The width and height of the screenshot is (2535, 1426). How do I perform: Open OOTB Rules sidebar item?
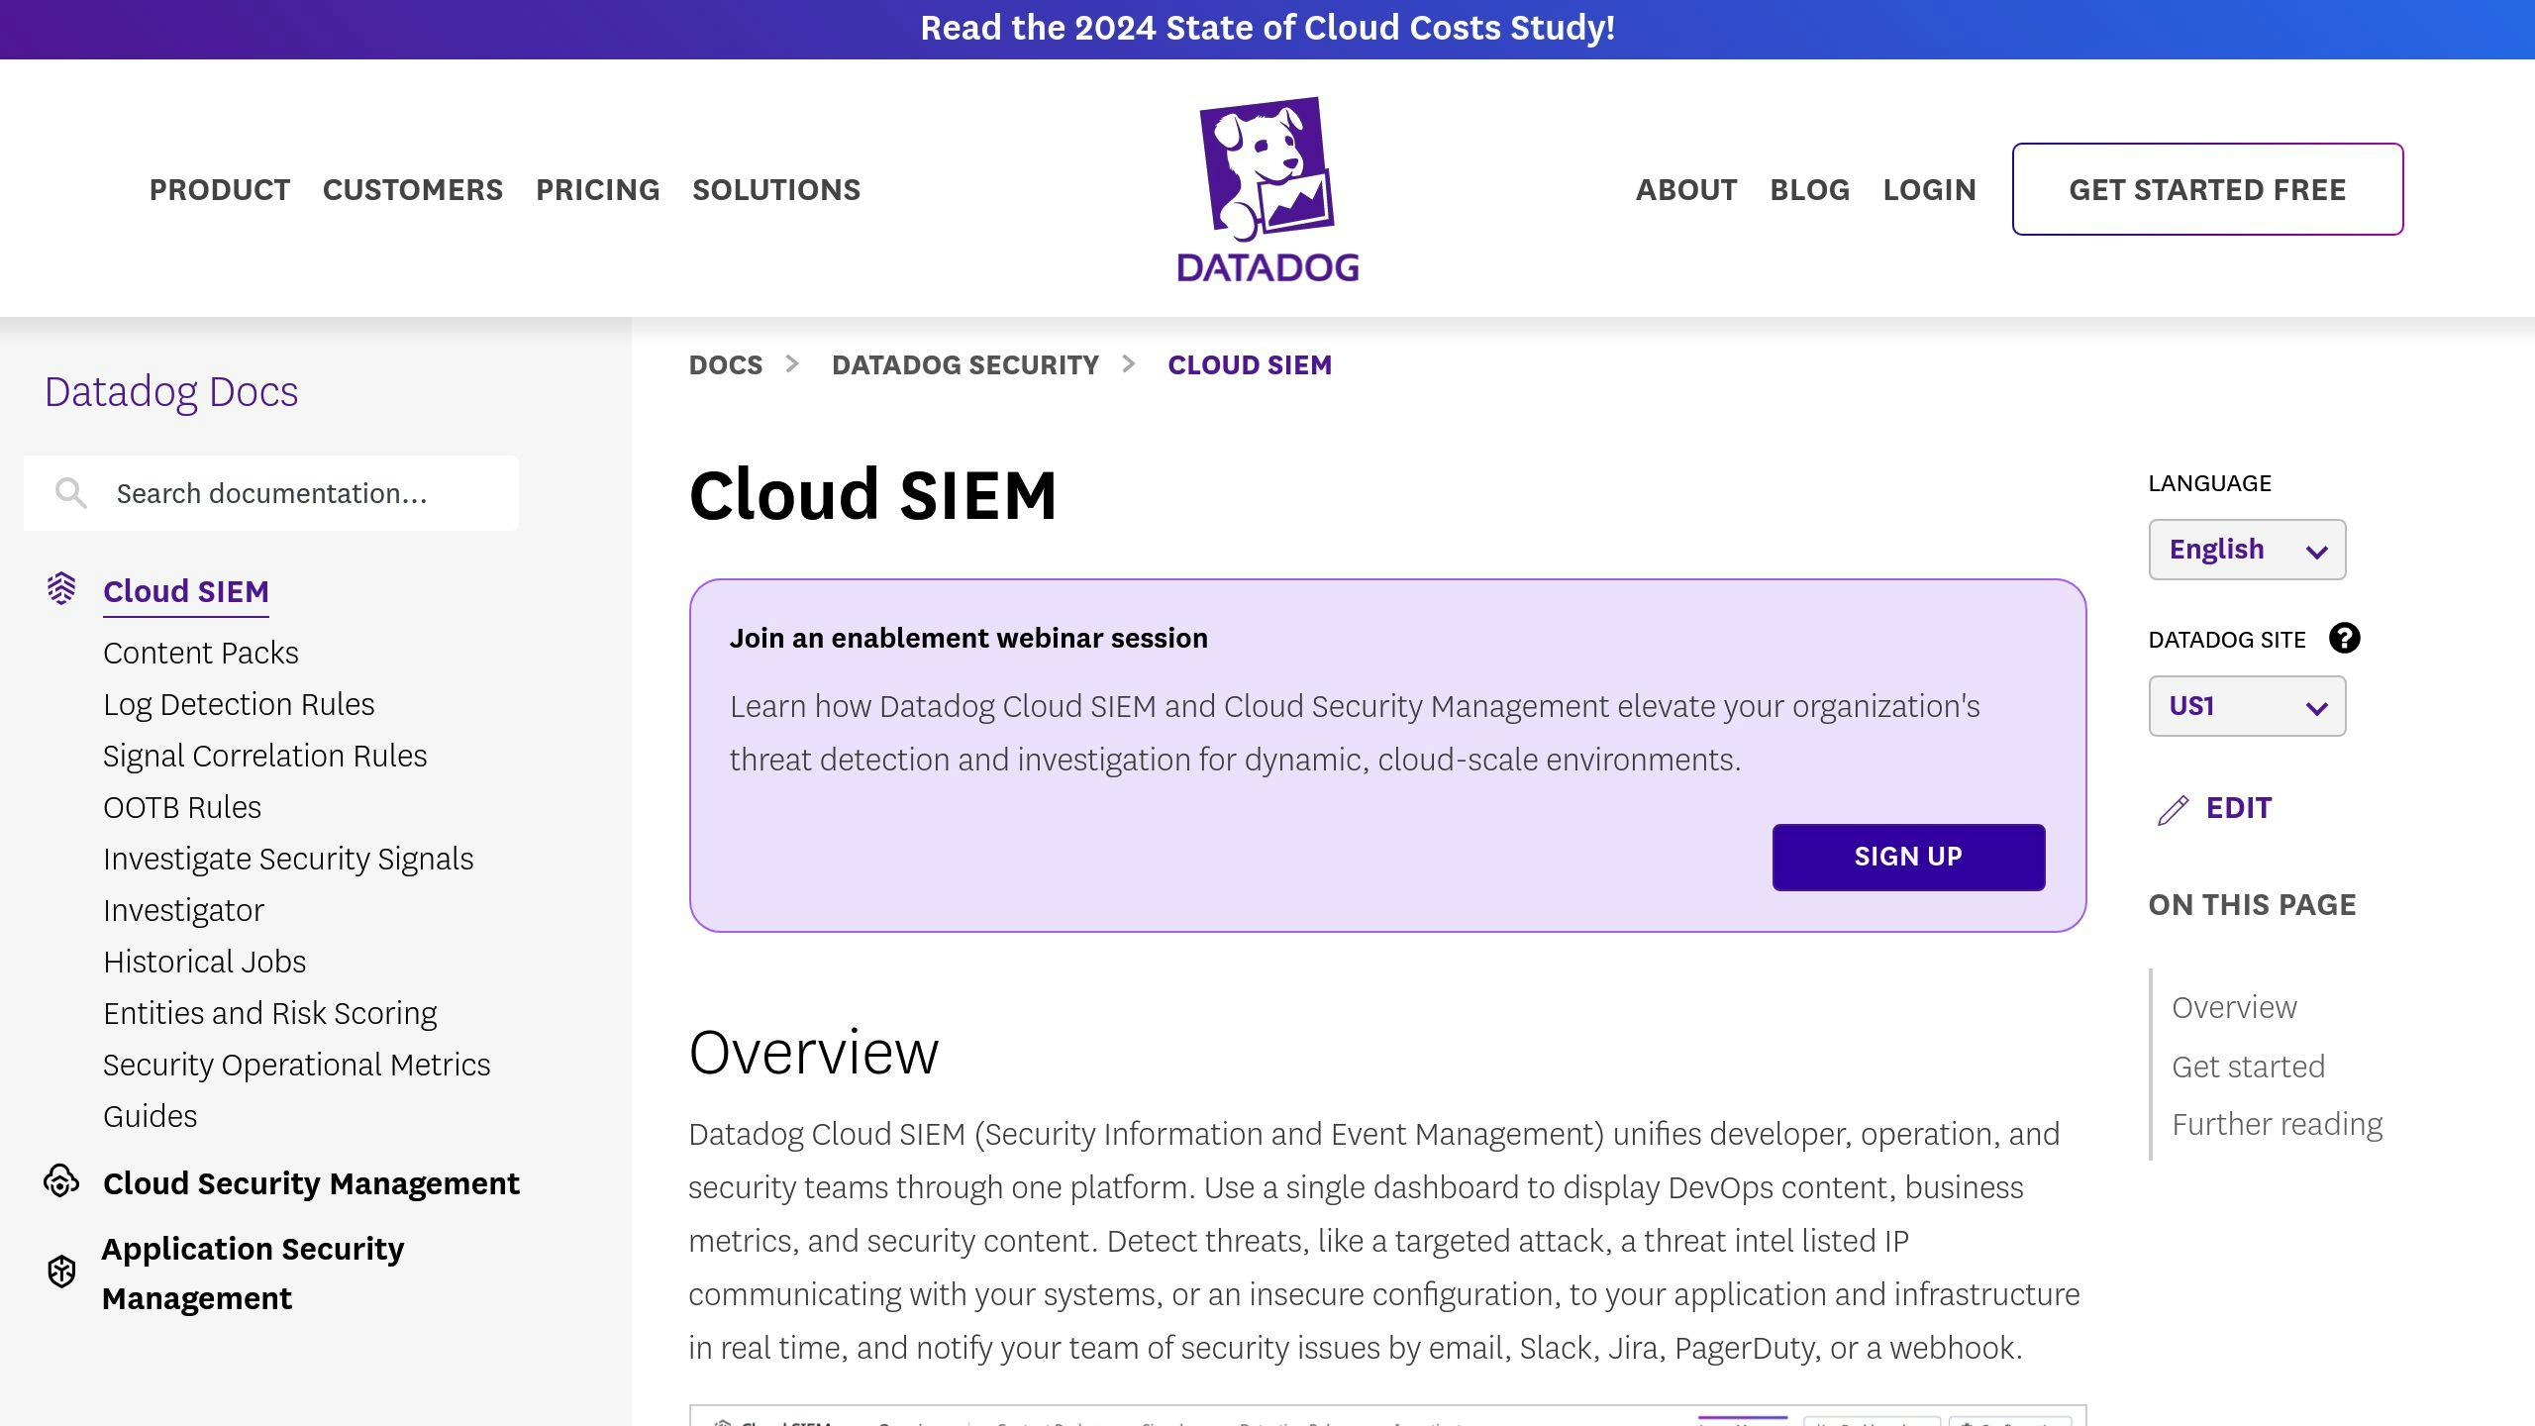point(182,807)
